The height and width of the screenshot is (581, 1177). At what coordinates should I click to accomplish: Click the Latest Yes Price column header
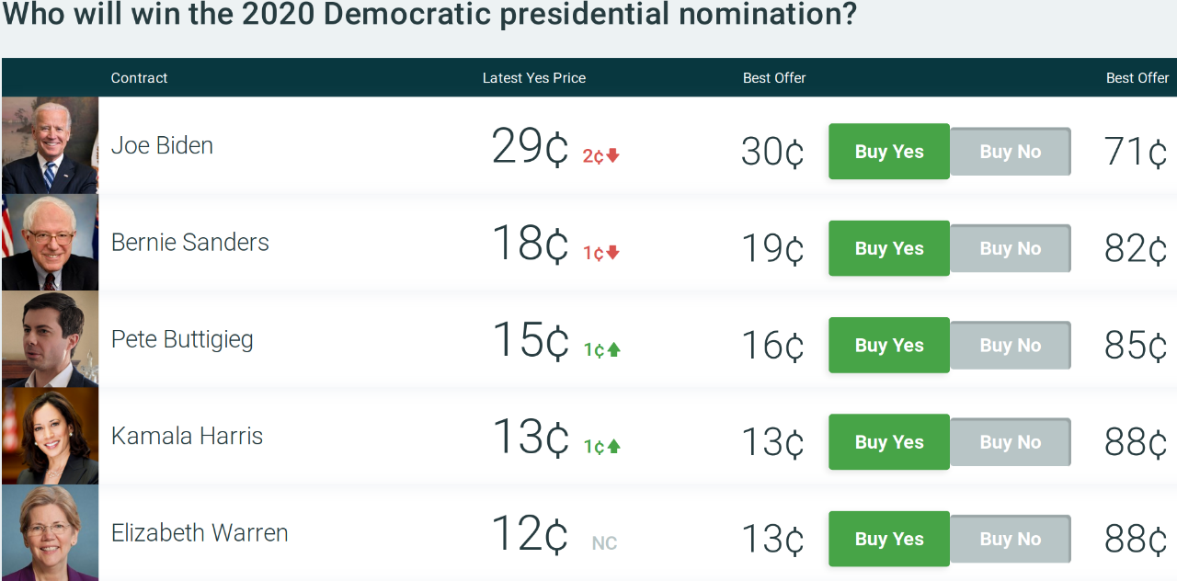(x=533, y=78)
